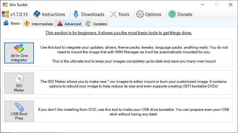Click the Instructions book icon
The width and height of the screenshot is (238, 133).
pos(37,14)
